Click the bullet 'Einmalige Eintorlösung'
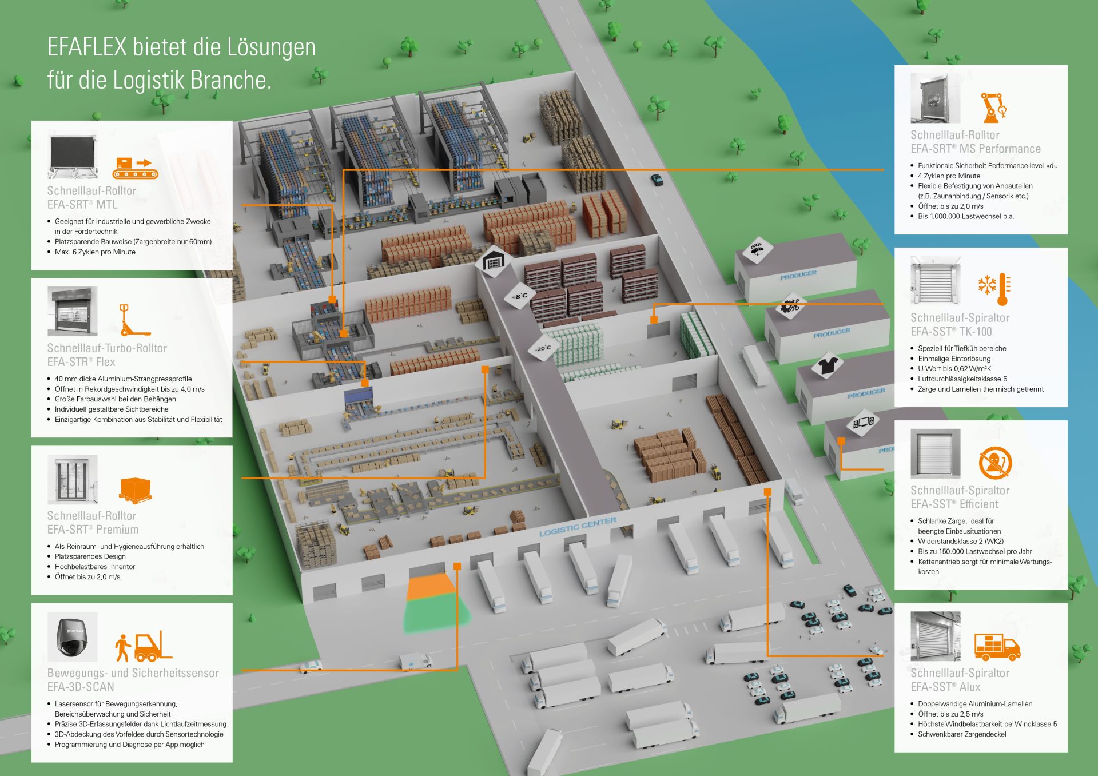 (x=954, y=359)
